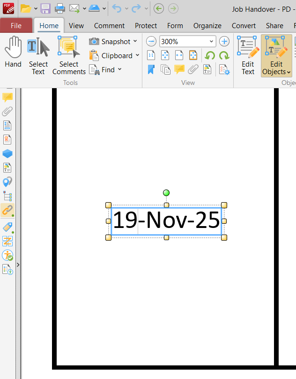
Task: Open Fields pane in left sidebar
Action: [7, 125]
